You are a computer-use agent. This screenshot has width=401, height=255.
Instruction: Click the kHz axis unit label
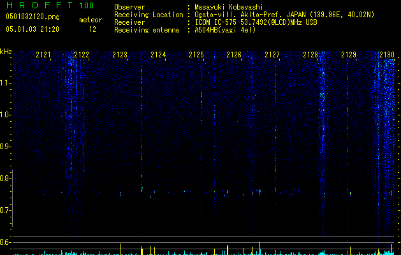6,52
